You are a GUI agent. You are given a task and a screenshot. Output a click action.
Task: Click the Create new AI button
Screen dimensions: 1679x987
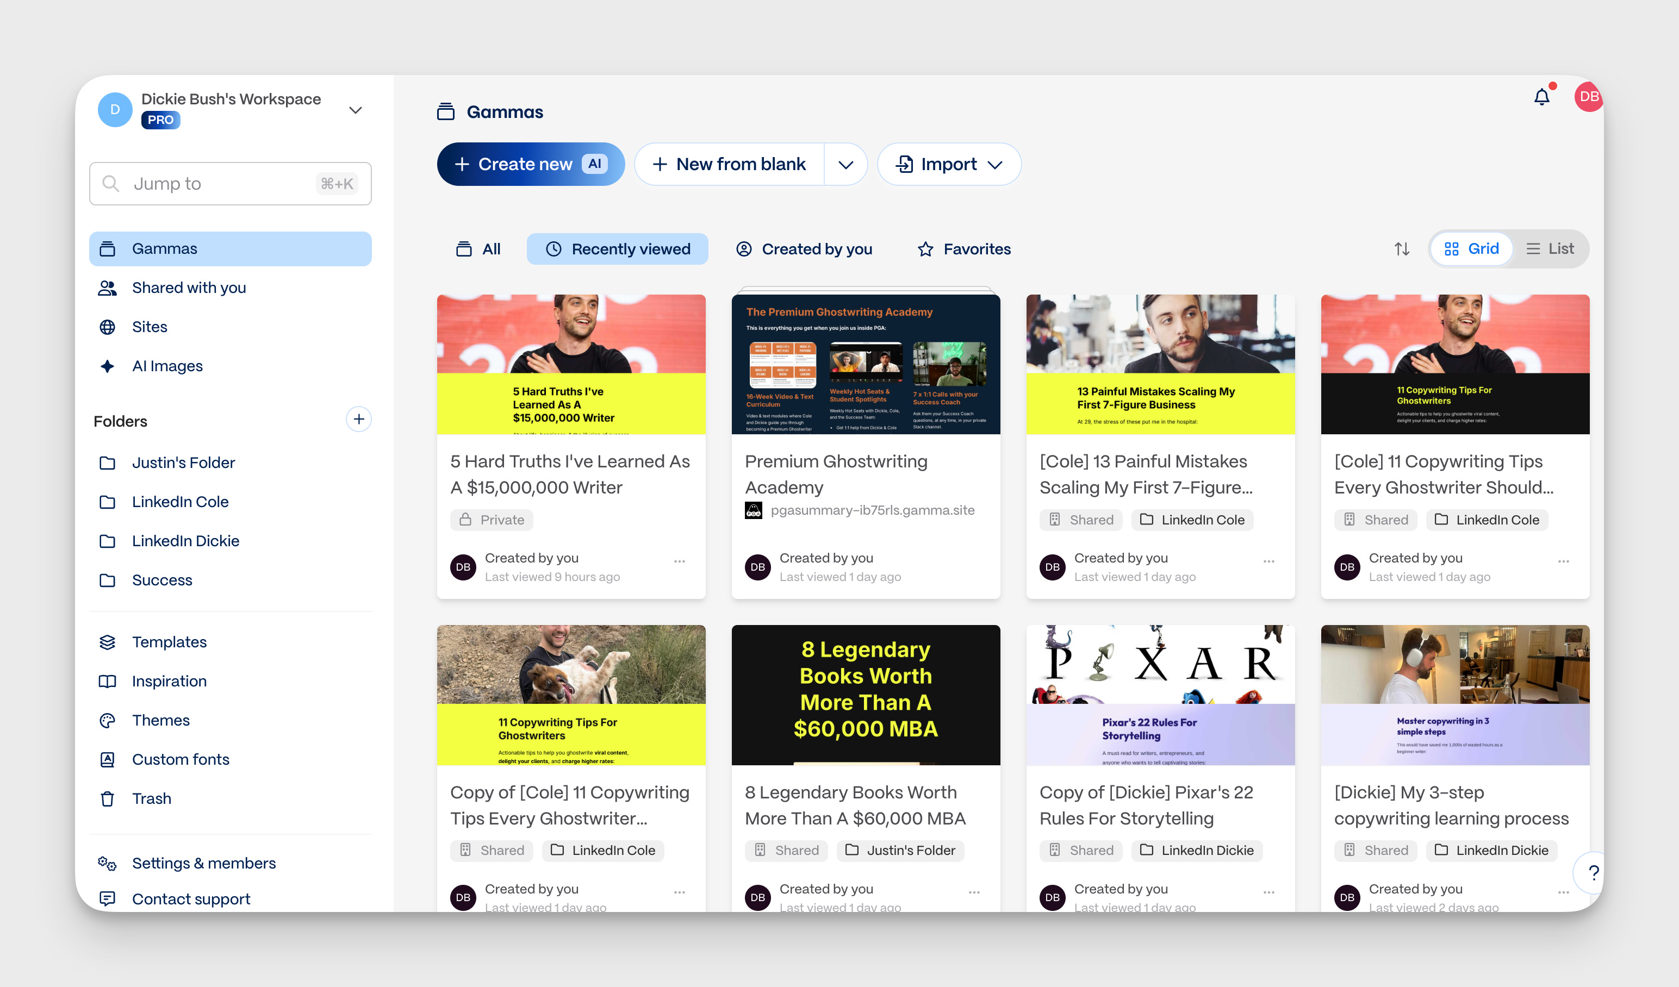pos(530,165)
